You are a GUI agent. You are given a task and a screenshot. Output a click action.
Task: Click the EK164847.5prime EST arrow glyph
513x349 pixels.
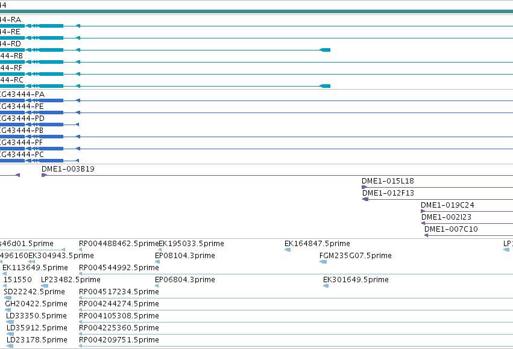coord(288,250)
